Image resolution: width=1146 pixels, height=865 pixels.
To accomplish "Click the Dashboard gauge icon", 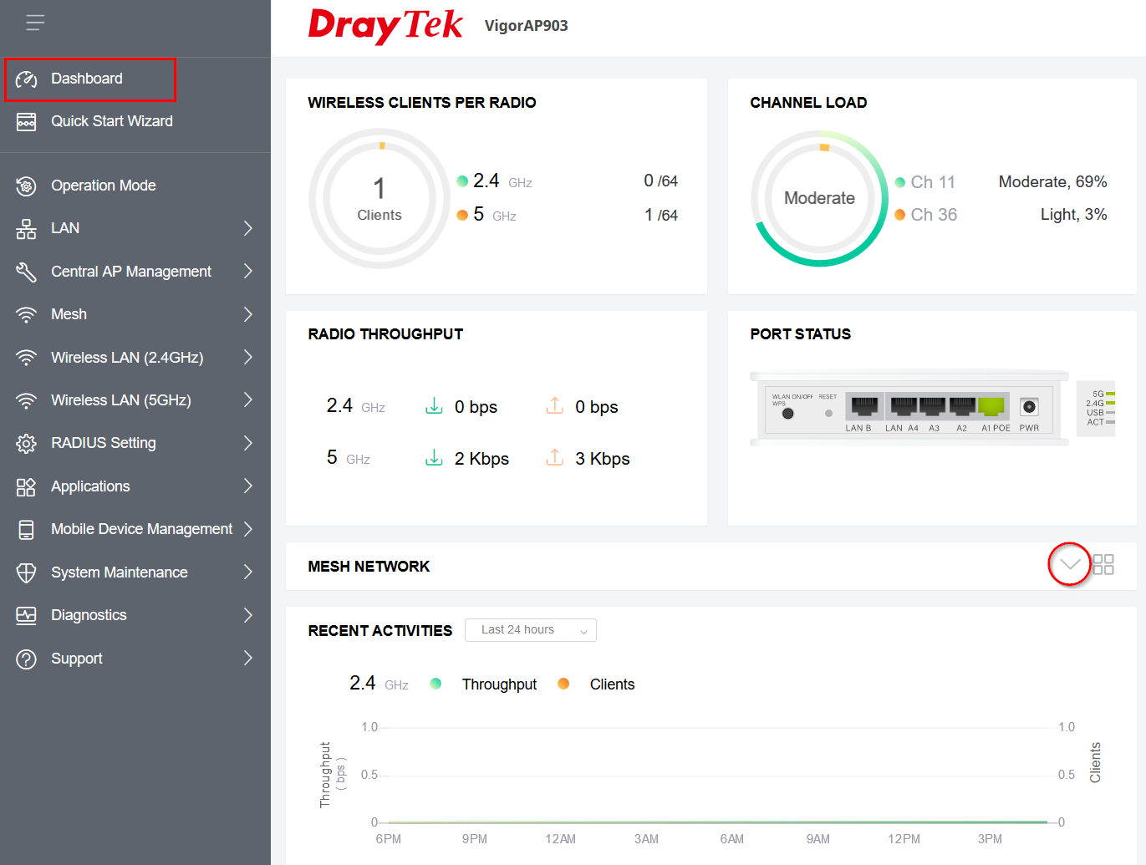I will coord(27,79).
